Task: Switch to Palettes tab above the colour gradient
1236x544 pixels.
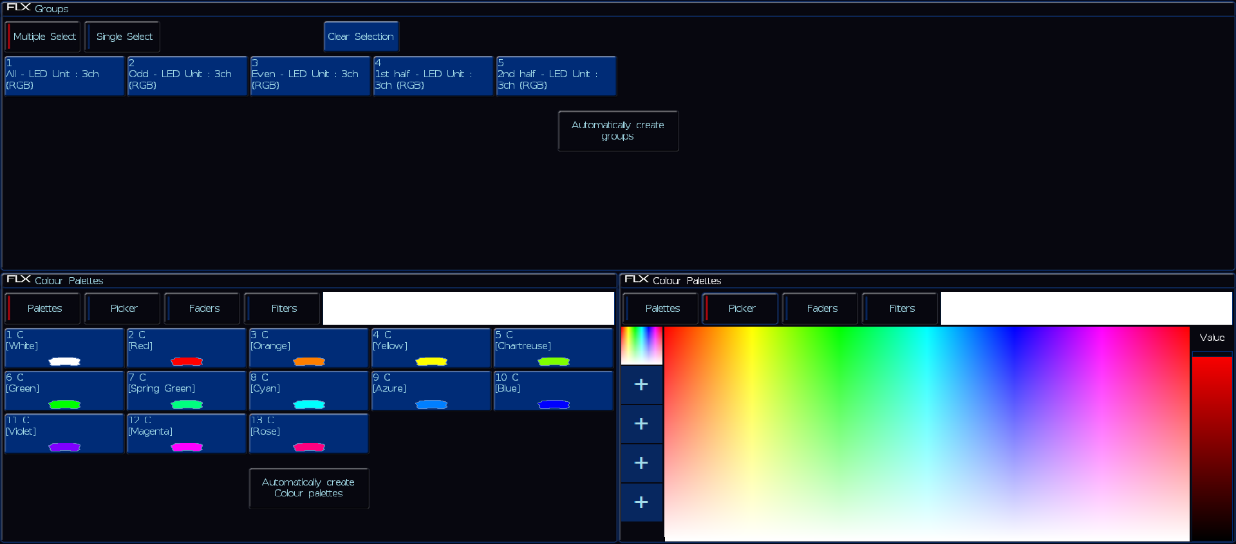Action: tap(661, 309)
